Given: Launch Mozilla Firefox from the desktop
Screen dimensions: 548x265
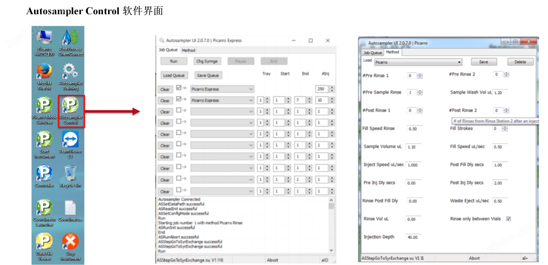Looking at the screenshot, I should 44,77.
